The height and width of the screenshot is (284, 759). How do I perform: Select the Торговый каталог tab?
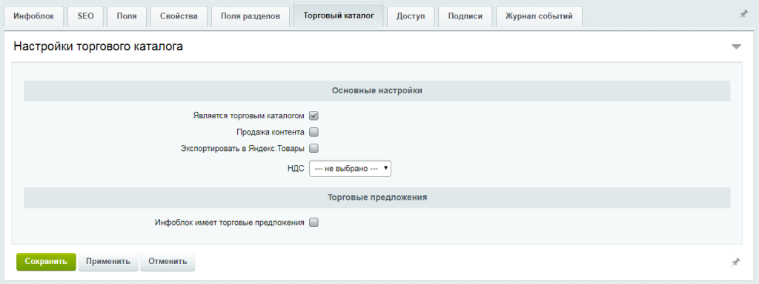pyautogui.click(x=338, y=16)
